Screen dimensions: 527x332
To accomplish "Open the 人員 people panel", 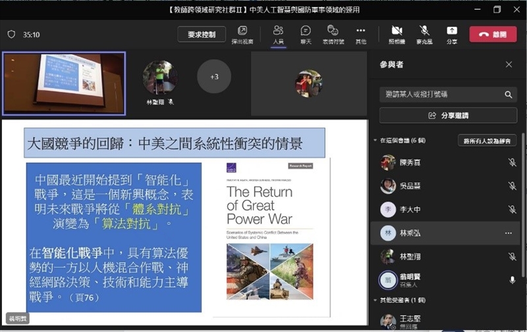I will (278, 34).
